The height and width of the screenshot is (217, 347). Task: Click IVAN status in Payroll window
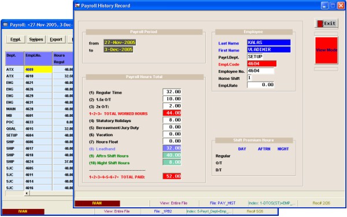[x=23, y=211]
